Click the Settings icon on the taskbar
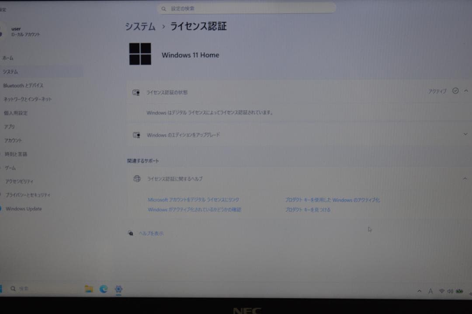 pyautogui.click(x=118, y=289)
